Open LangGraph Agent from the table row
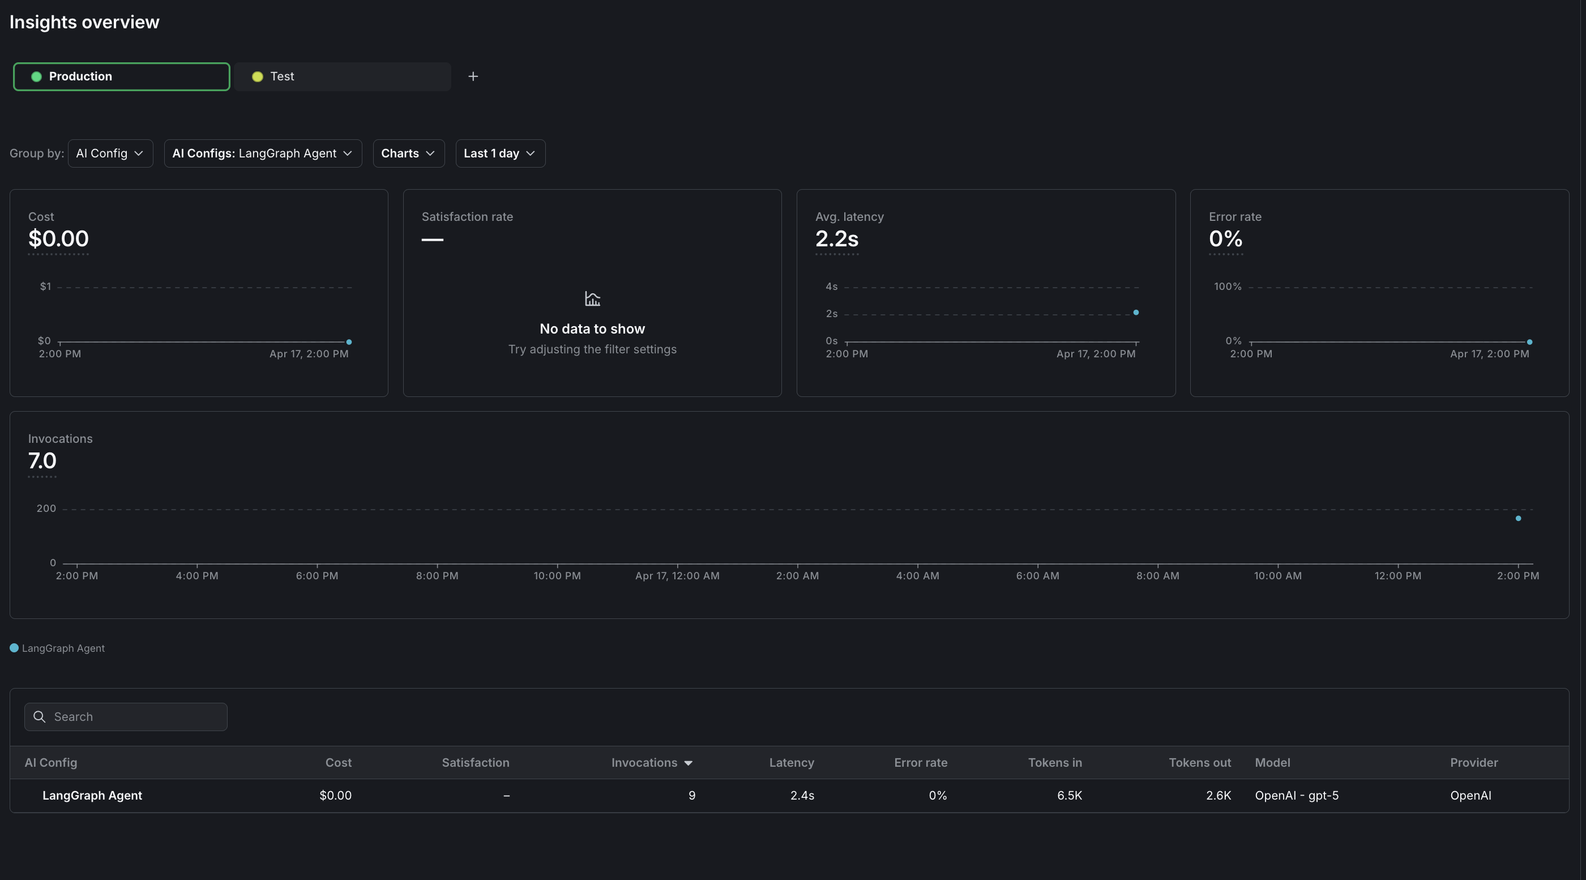This screenshot has width=1586, height=880. (x=92, y=795)
